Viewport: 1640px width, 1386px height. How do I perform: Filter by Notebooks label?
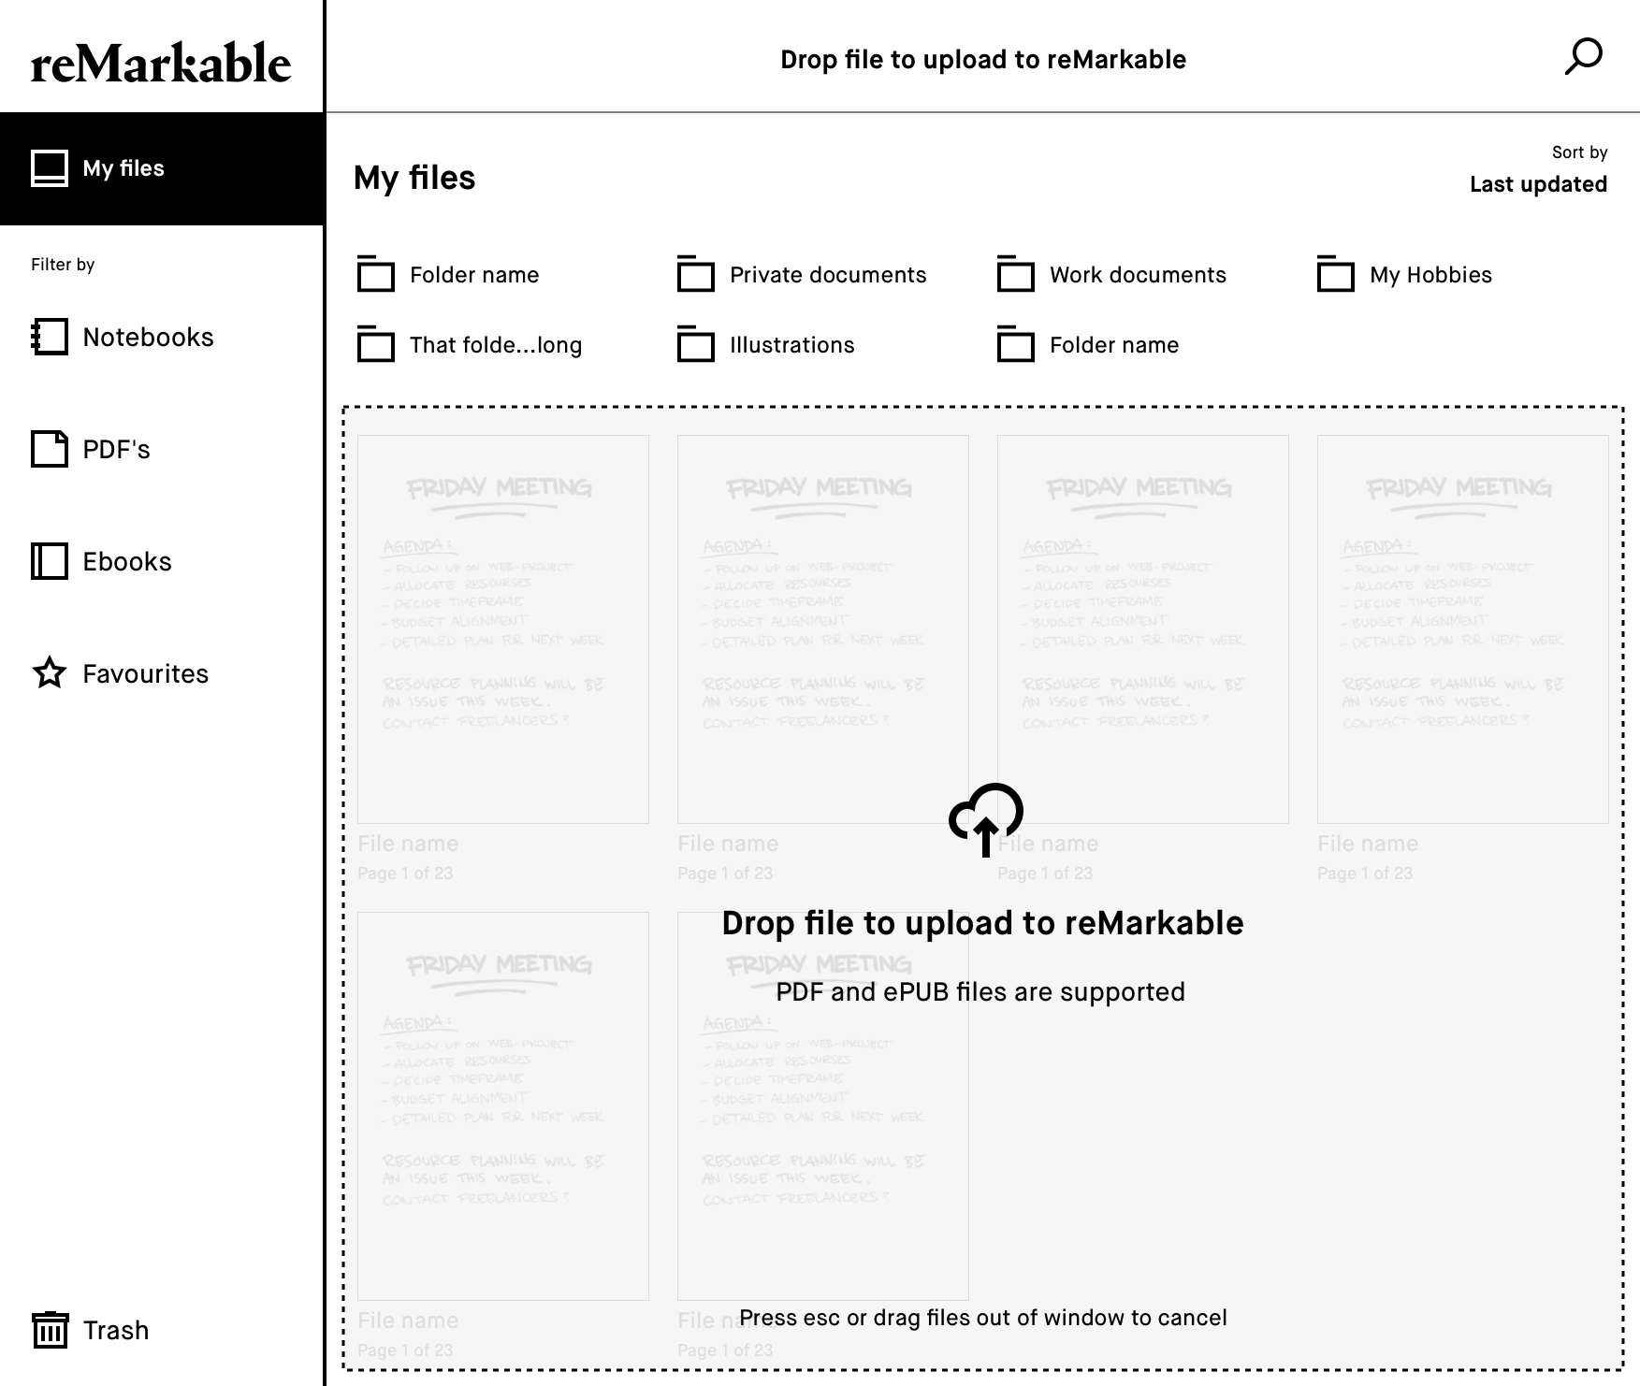pos(148,337)
